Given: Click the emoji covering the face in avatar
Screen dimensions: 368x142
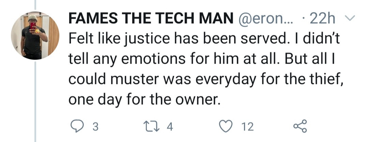Looking at the screenshot, I should pos(37,31).
